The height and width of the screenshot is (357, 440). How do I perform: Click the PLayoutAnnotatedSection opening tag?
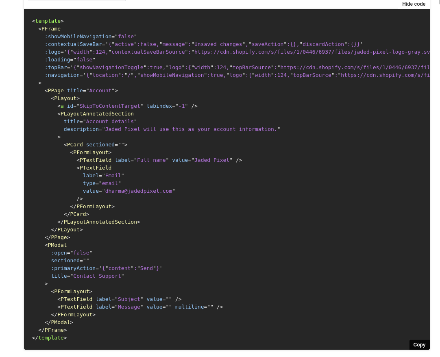click(96, 114)
